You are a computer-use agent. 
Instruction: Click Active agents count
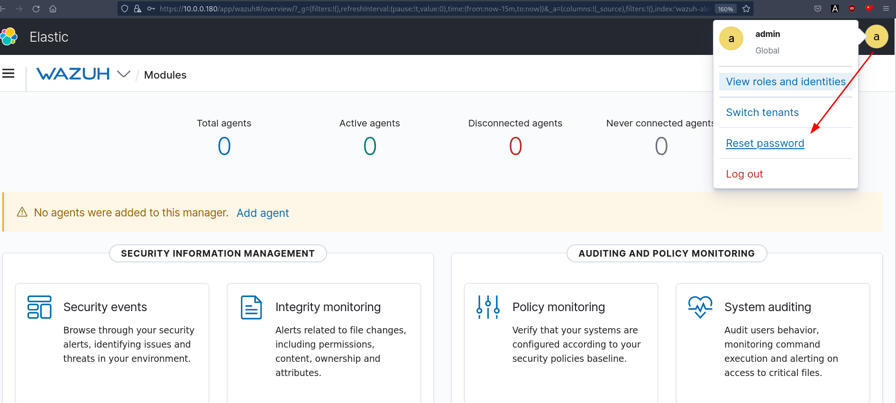click(370, 146)
